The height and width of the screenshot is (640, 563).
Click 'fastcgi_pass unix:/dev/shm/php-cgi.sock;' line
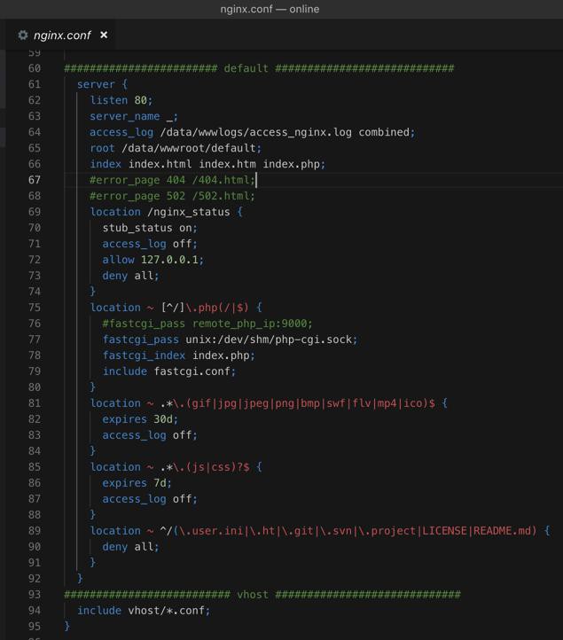pos(230,340)
